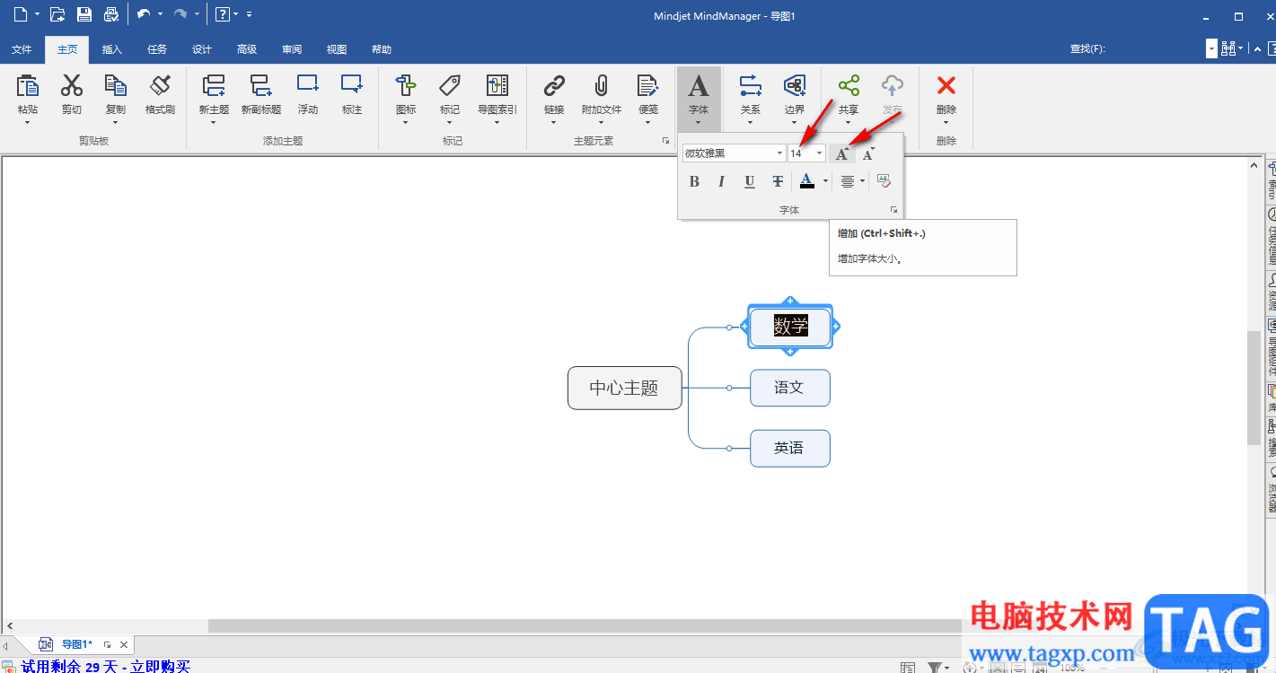1276x673 pixels.
Task: Open the 帮助 tab
Action: [382, 49]
